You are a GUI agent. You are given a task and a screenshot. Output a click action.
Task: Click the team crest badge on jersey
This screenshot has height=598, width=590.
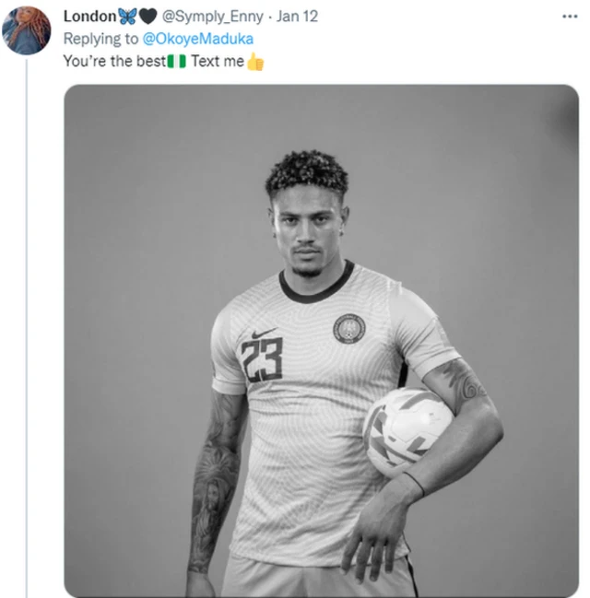348,328
